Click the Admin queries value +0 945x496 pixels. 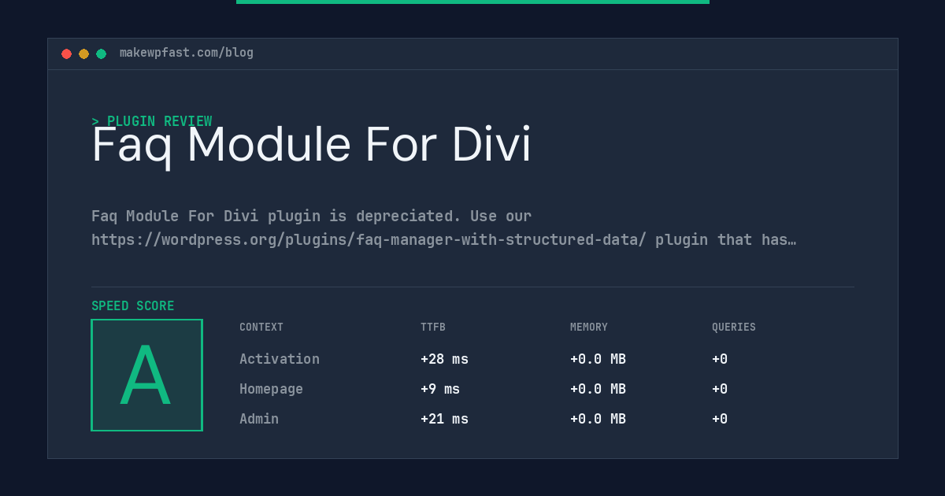(x=720, y=419)
